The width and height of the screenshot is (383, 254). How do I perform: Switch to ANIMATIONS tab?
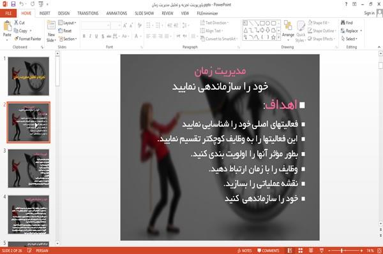click(x=117, y=13)
